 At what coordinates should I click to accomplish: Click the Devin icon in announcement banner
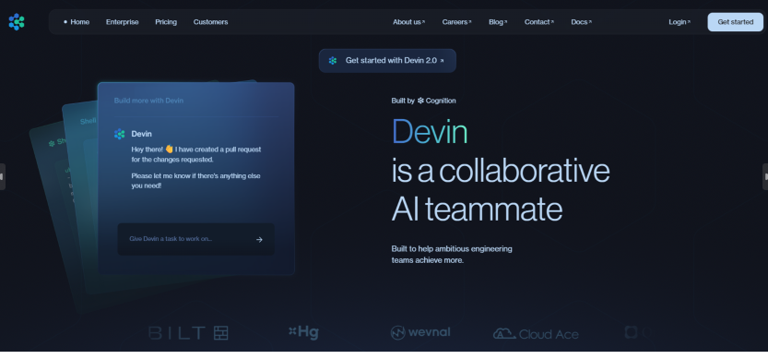click(333, 61)
